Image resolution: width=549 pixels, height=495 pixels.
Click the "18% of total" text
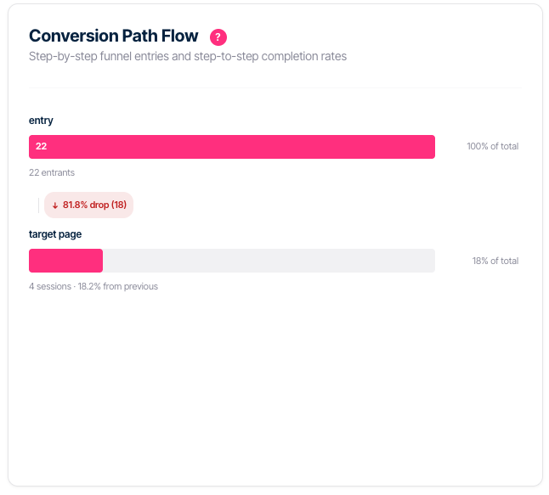tap(495, 261)
